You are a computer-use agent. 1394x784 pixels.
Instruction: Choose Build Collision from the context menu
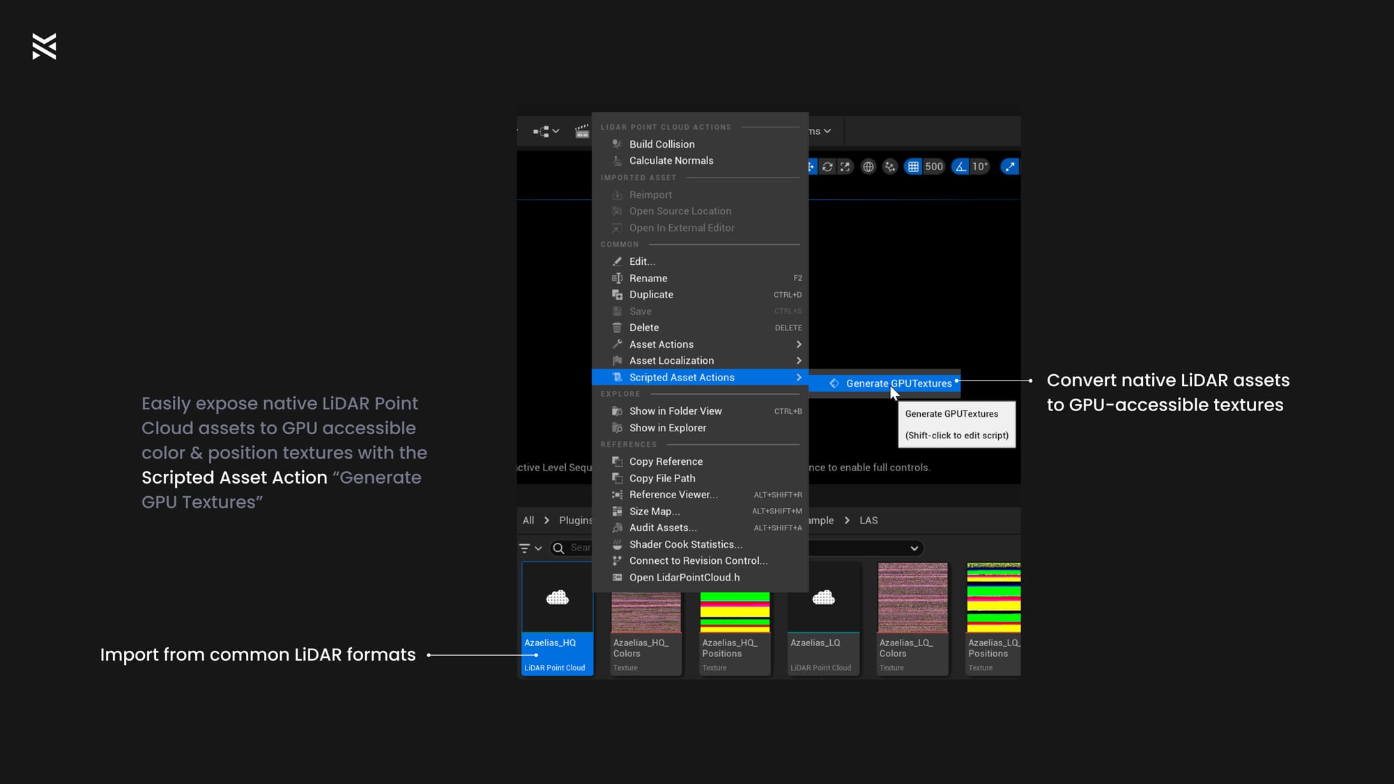661,144
